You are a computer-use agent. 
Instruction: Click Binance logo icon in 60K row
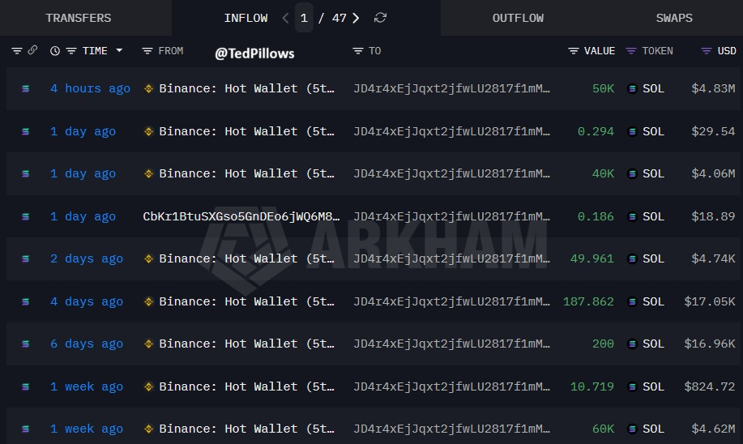(x=148, y=429)
